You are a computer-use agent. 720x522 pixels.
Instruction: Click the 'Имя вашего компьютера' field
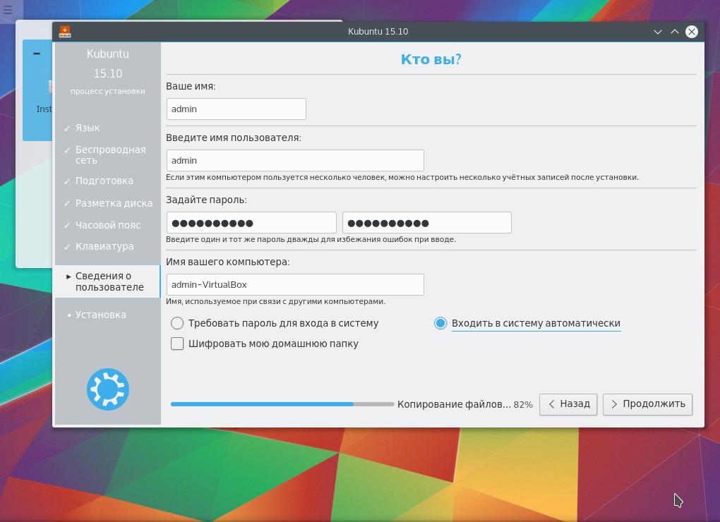tap(295, 284)
